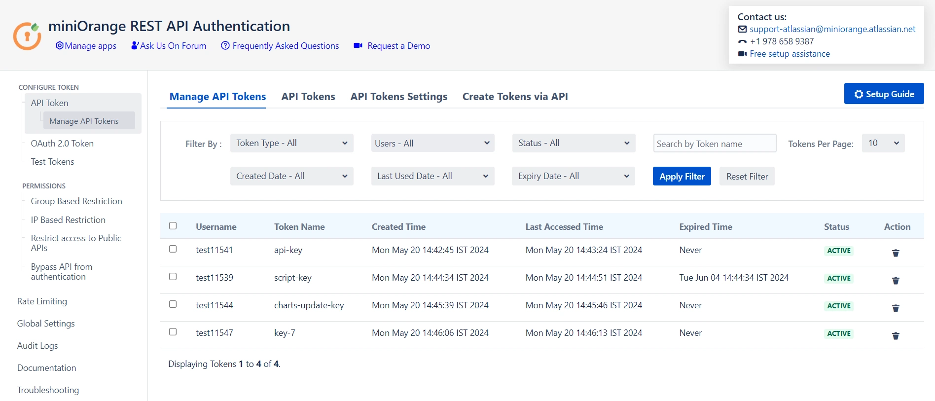Check the box for test11539 row
The width and height of the screenshot is (935, 401).
click(173, 277)
